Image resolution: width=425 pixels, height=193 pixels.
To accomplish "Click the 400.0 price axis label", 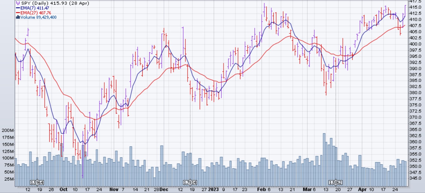I will pos(415,44).
